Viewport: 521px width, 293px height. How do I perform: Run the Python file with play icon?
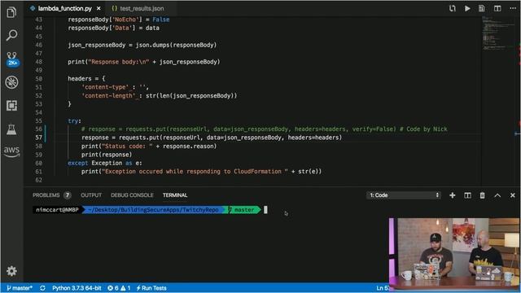[x=467, y=8]
